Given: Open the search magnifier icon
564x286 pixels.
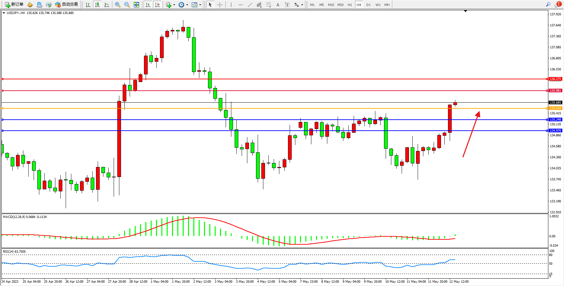Looking at the screenshot, I should point(548,5).
